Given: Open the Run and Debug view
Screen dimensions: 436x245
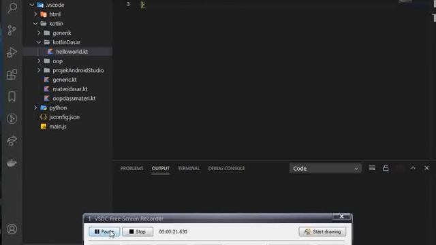Looking at the screenshot, I should coord(12,52).
